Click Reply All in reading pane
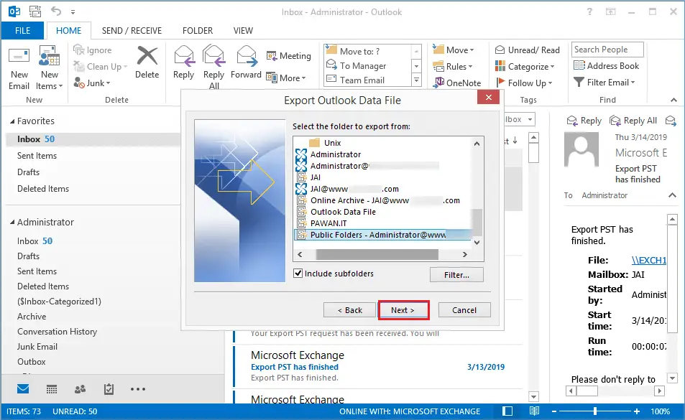 point(633,121)
